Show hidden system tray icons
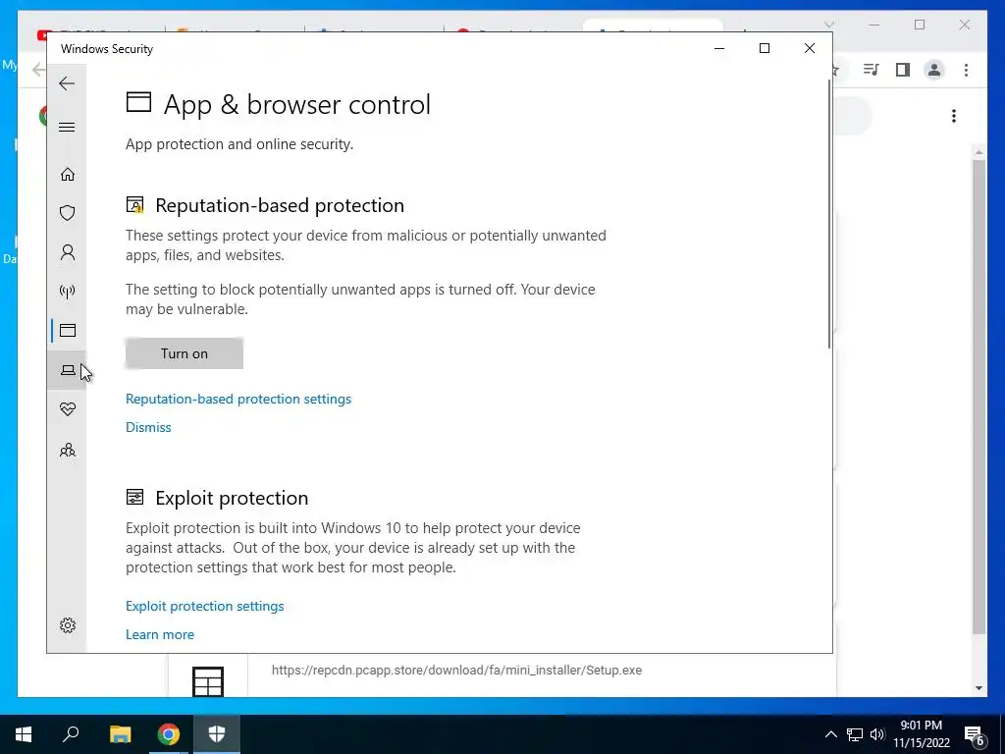The height and width of the screenshot is (754, 1005). coord(830,734)
